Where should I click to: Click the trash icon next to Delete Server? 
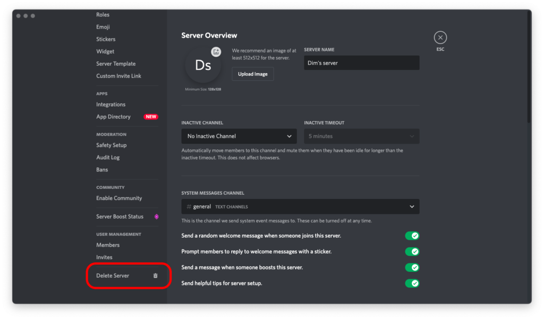[x=156, y=275]
